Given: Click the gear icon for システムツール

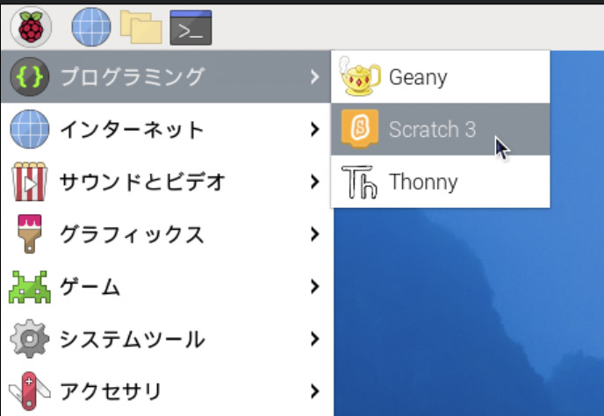Looking at the screenshot, I should click(x=29, y=339).
